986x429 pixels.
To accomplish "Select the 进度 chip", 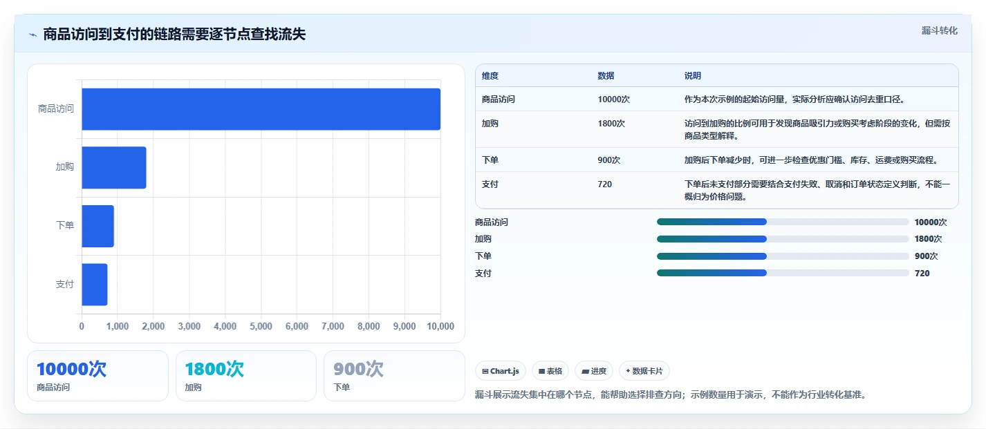I will (x=594, y=371).
